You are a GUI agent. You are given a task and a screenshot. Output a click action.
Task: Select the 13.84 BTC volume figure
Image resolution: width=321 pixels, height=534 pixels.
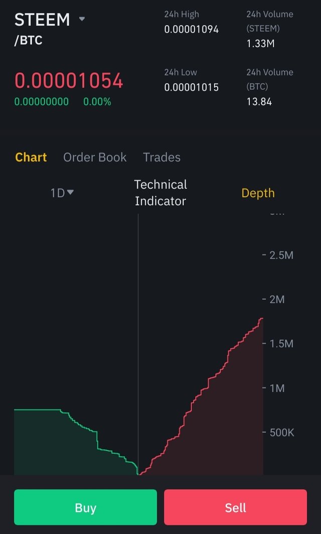click(x=259, y=101)
